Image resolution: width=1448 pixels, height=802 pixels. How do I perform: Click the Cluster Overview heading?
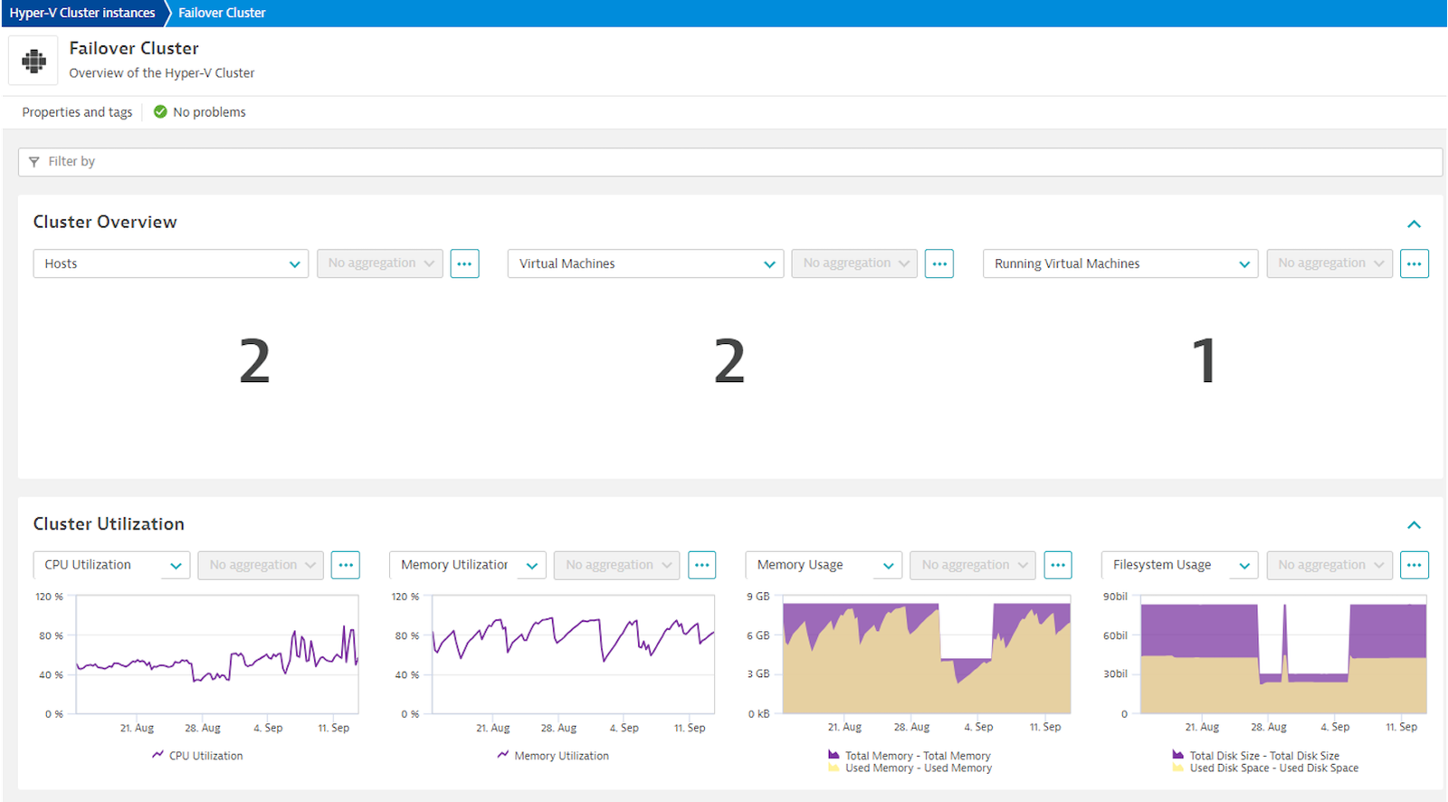tap(105, 222)
